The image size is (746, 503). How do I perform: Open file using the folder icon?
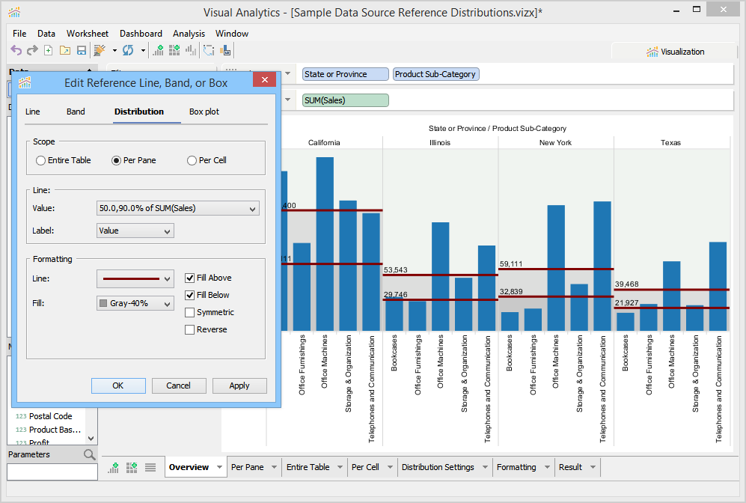pyautogui.click(x=64, y=50)
